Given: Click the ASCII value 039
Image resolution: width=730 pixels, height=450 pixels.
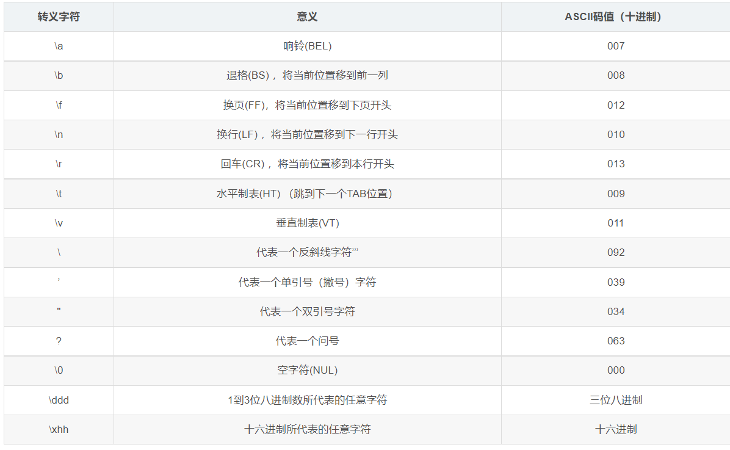Looking at the screenshot, I should pos(615,282).
